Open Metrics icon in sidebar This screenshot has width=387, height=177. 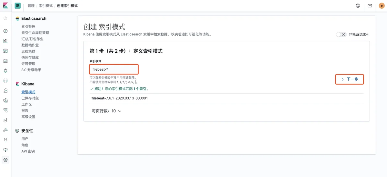tap(5, 91)
